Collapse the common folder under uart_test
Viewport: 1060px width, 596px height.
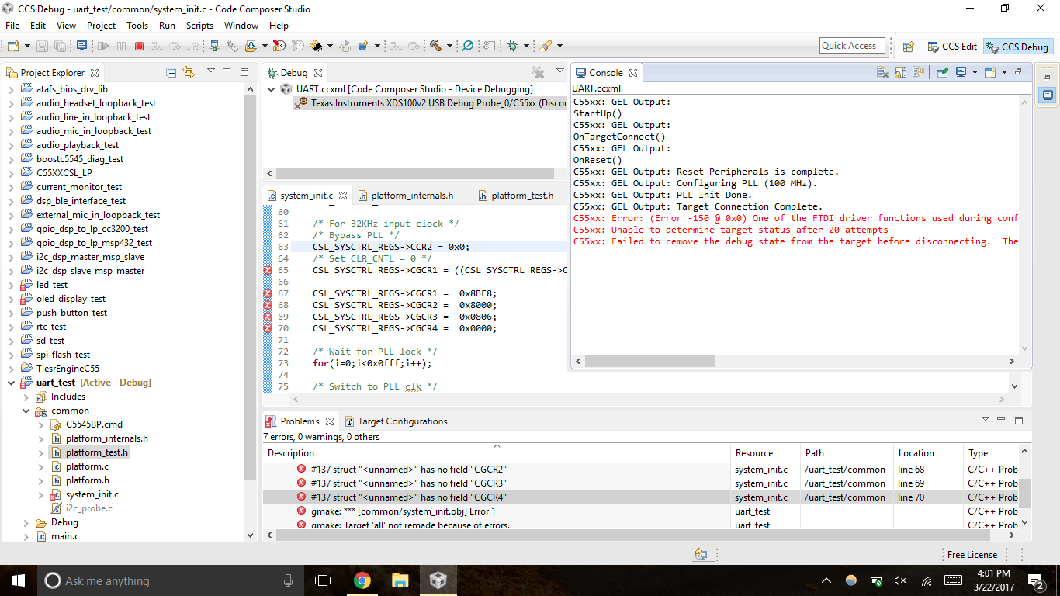26,411
